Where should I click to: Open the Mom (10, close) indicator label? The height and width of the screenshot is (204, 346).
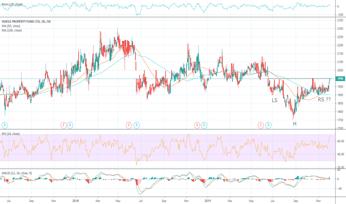12,4
